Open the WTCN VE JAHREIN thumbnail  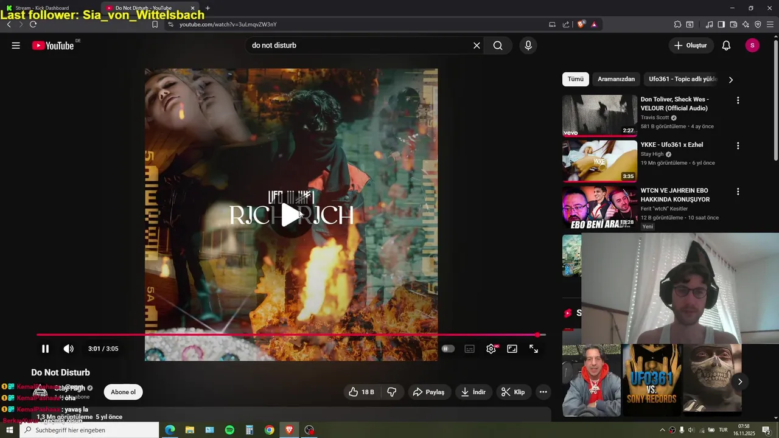coord(599,207)
